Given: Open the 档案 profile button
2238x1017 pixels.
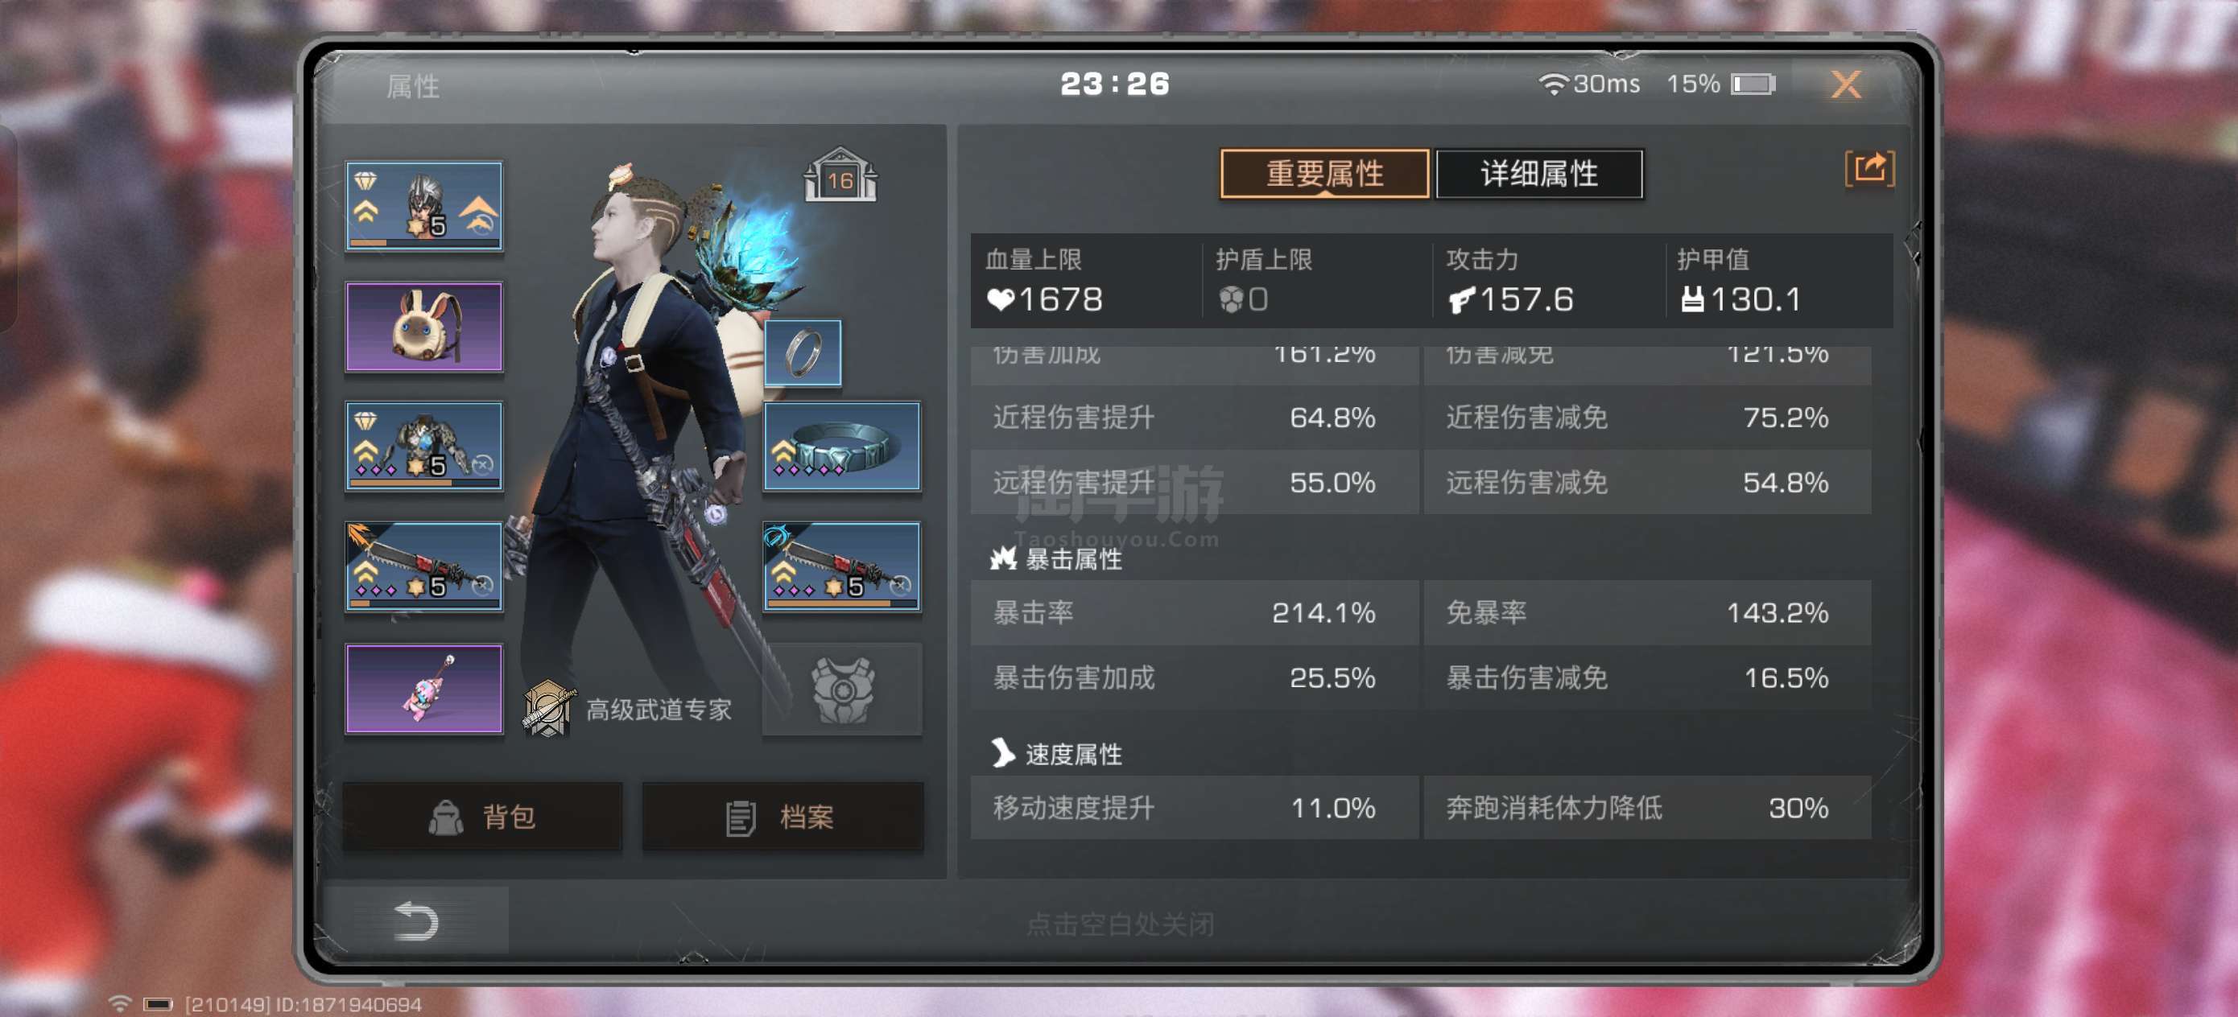Looking at the screenshot, I should click(x=782, y=816).
